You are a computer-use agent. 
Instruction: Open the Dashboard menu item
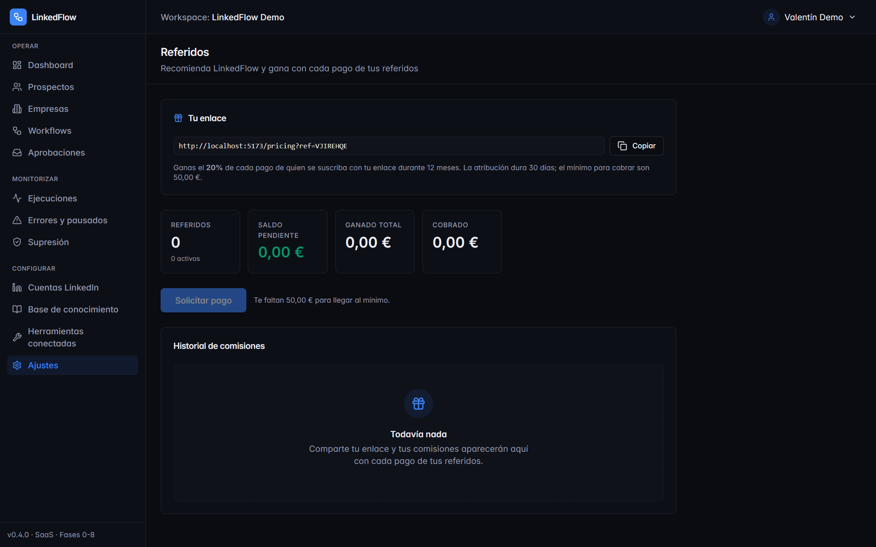point(73,65)
